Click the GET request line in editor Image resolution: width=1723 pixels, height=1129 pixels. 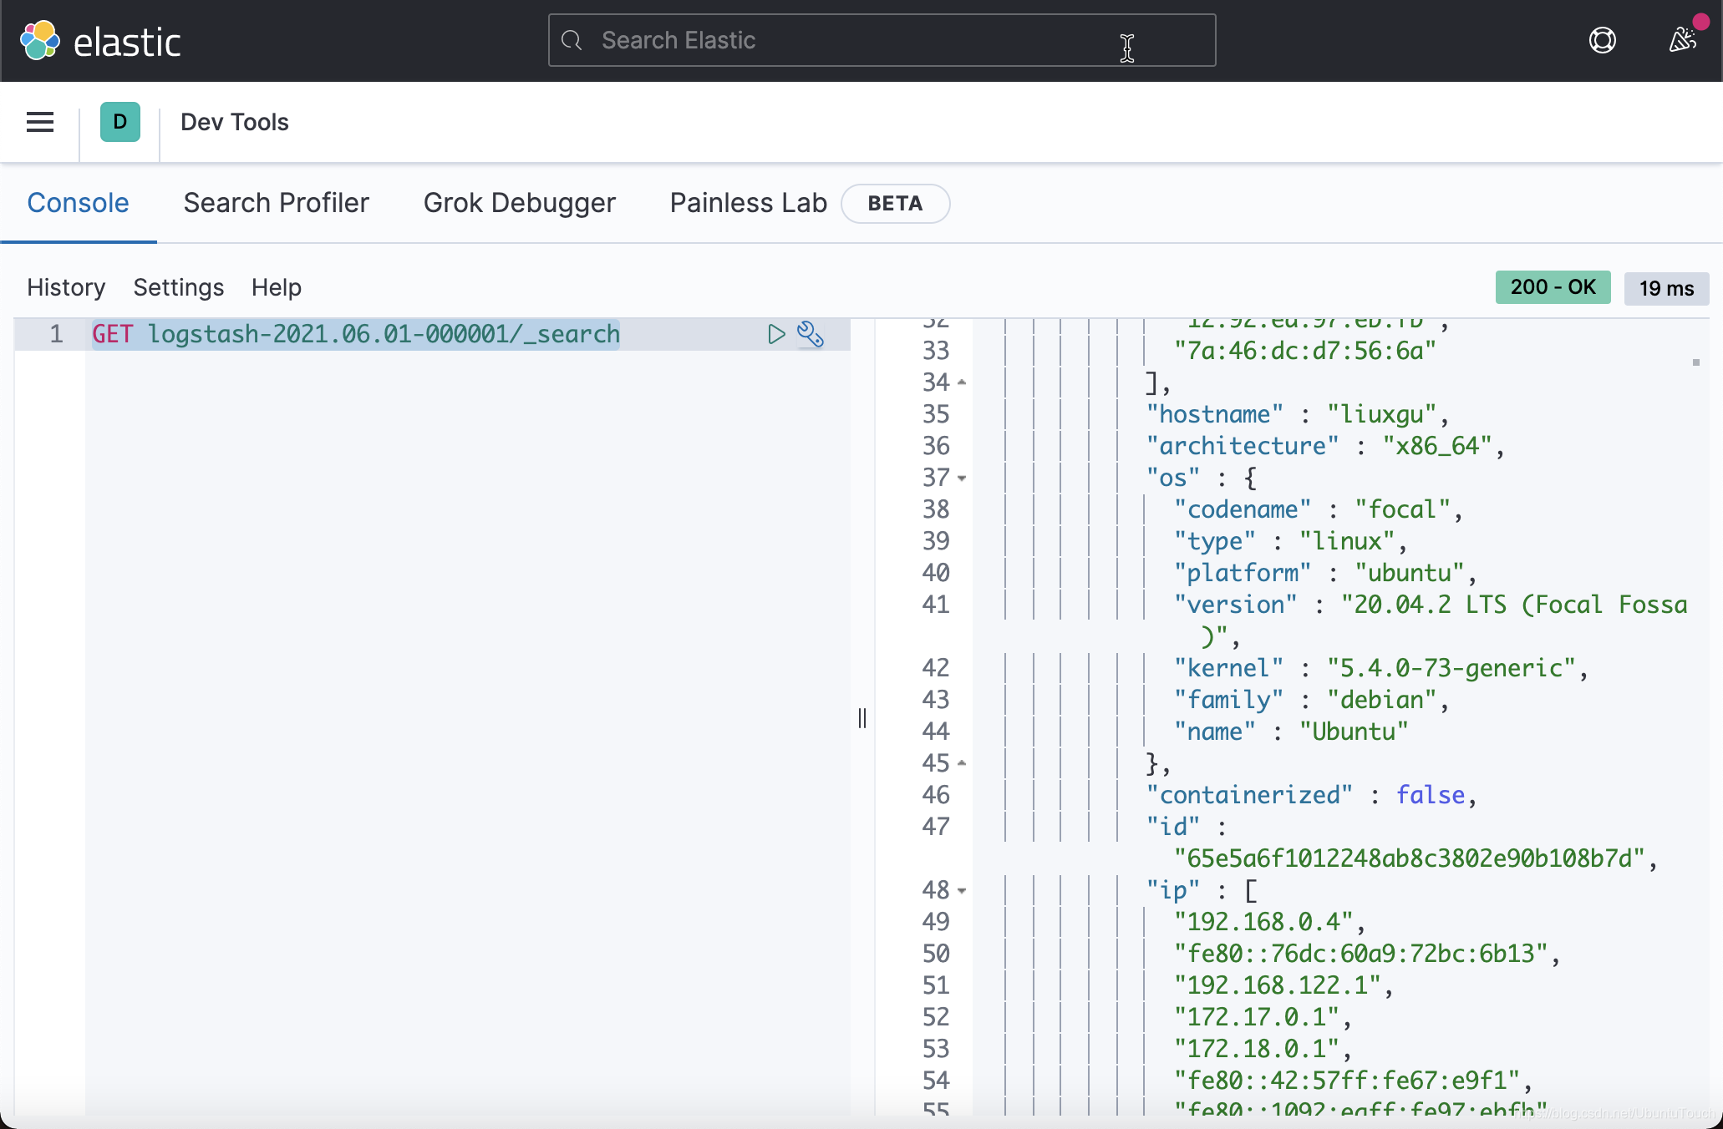click(x=356, y=334)
